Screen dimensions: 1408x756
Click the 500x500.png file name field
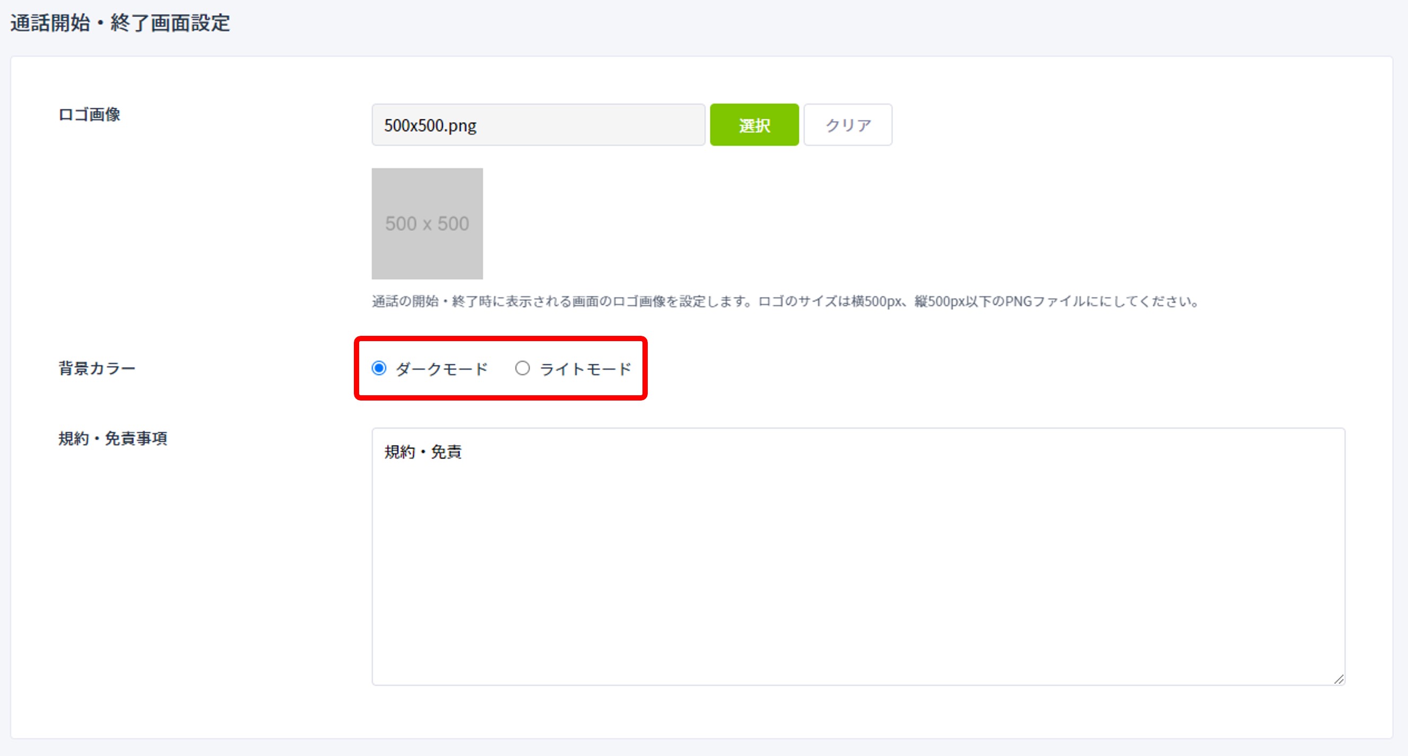538,125
